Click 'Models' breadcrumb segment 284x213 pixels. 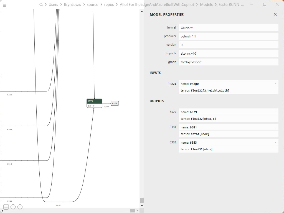click(206, 5)
